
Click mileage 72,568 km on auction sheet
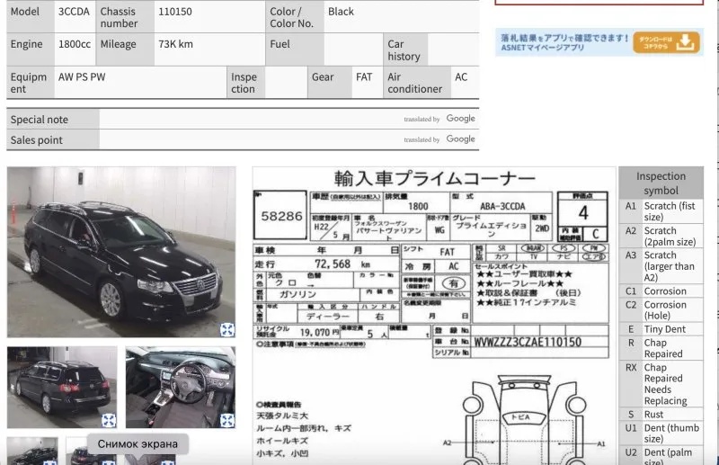click(342, 264)
